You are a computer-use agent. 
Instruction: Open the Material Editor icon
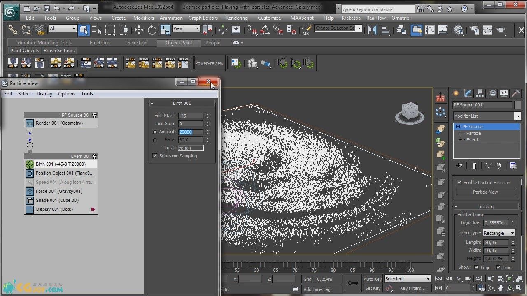coord(459,30)
